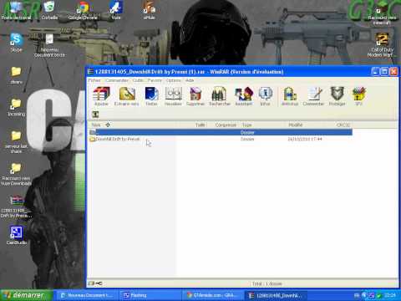
Task: Click the 'Total : 1 dossier' status text
Action: tap(266, 283)
